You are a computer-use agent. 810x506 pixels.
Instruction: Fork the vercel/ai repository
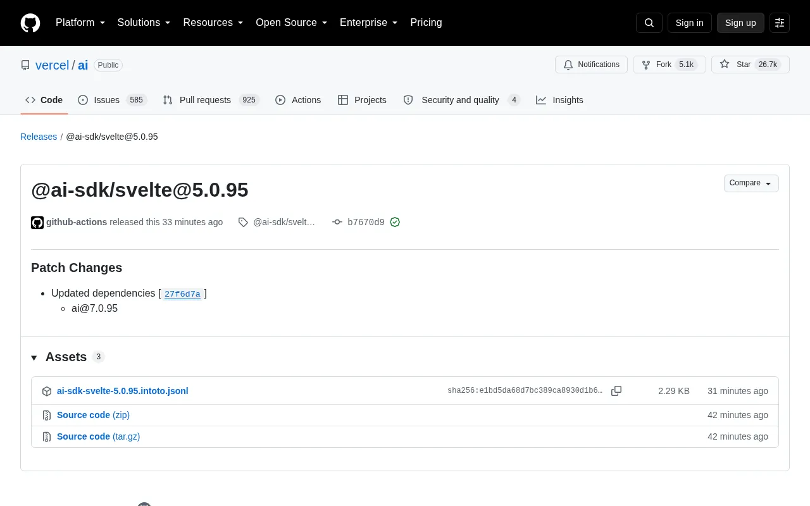click(x=669, y=65)
